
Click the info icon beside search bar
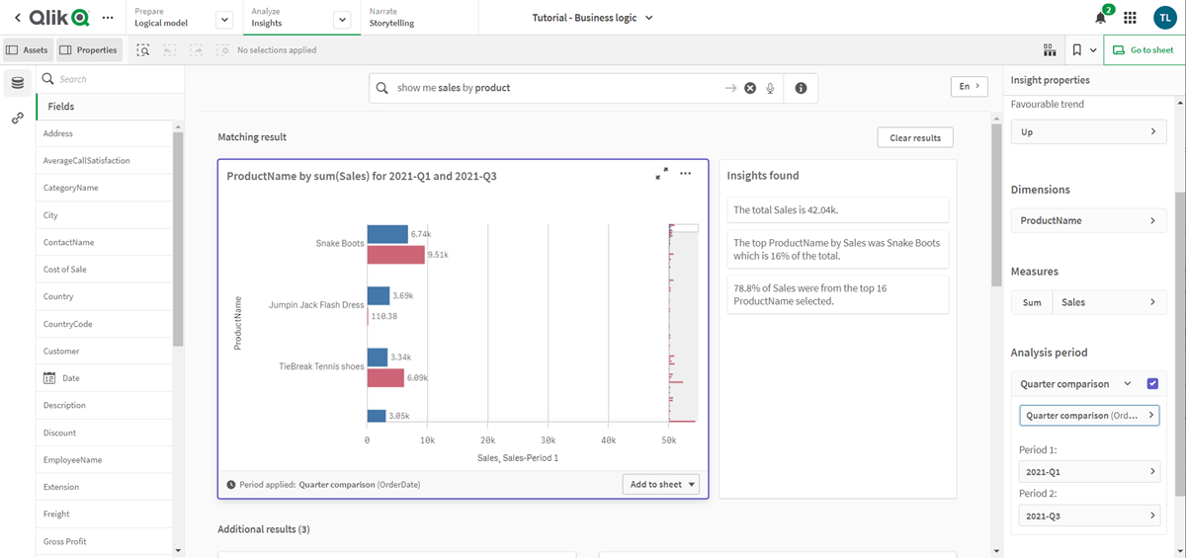pyautogui.click(x=801, y=88)
